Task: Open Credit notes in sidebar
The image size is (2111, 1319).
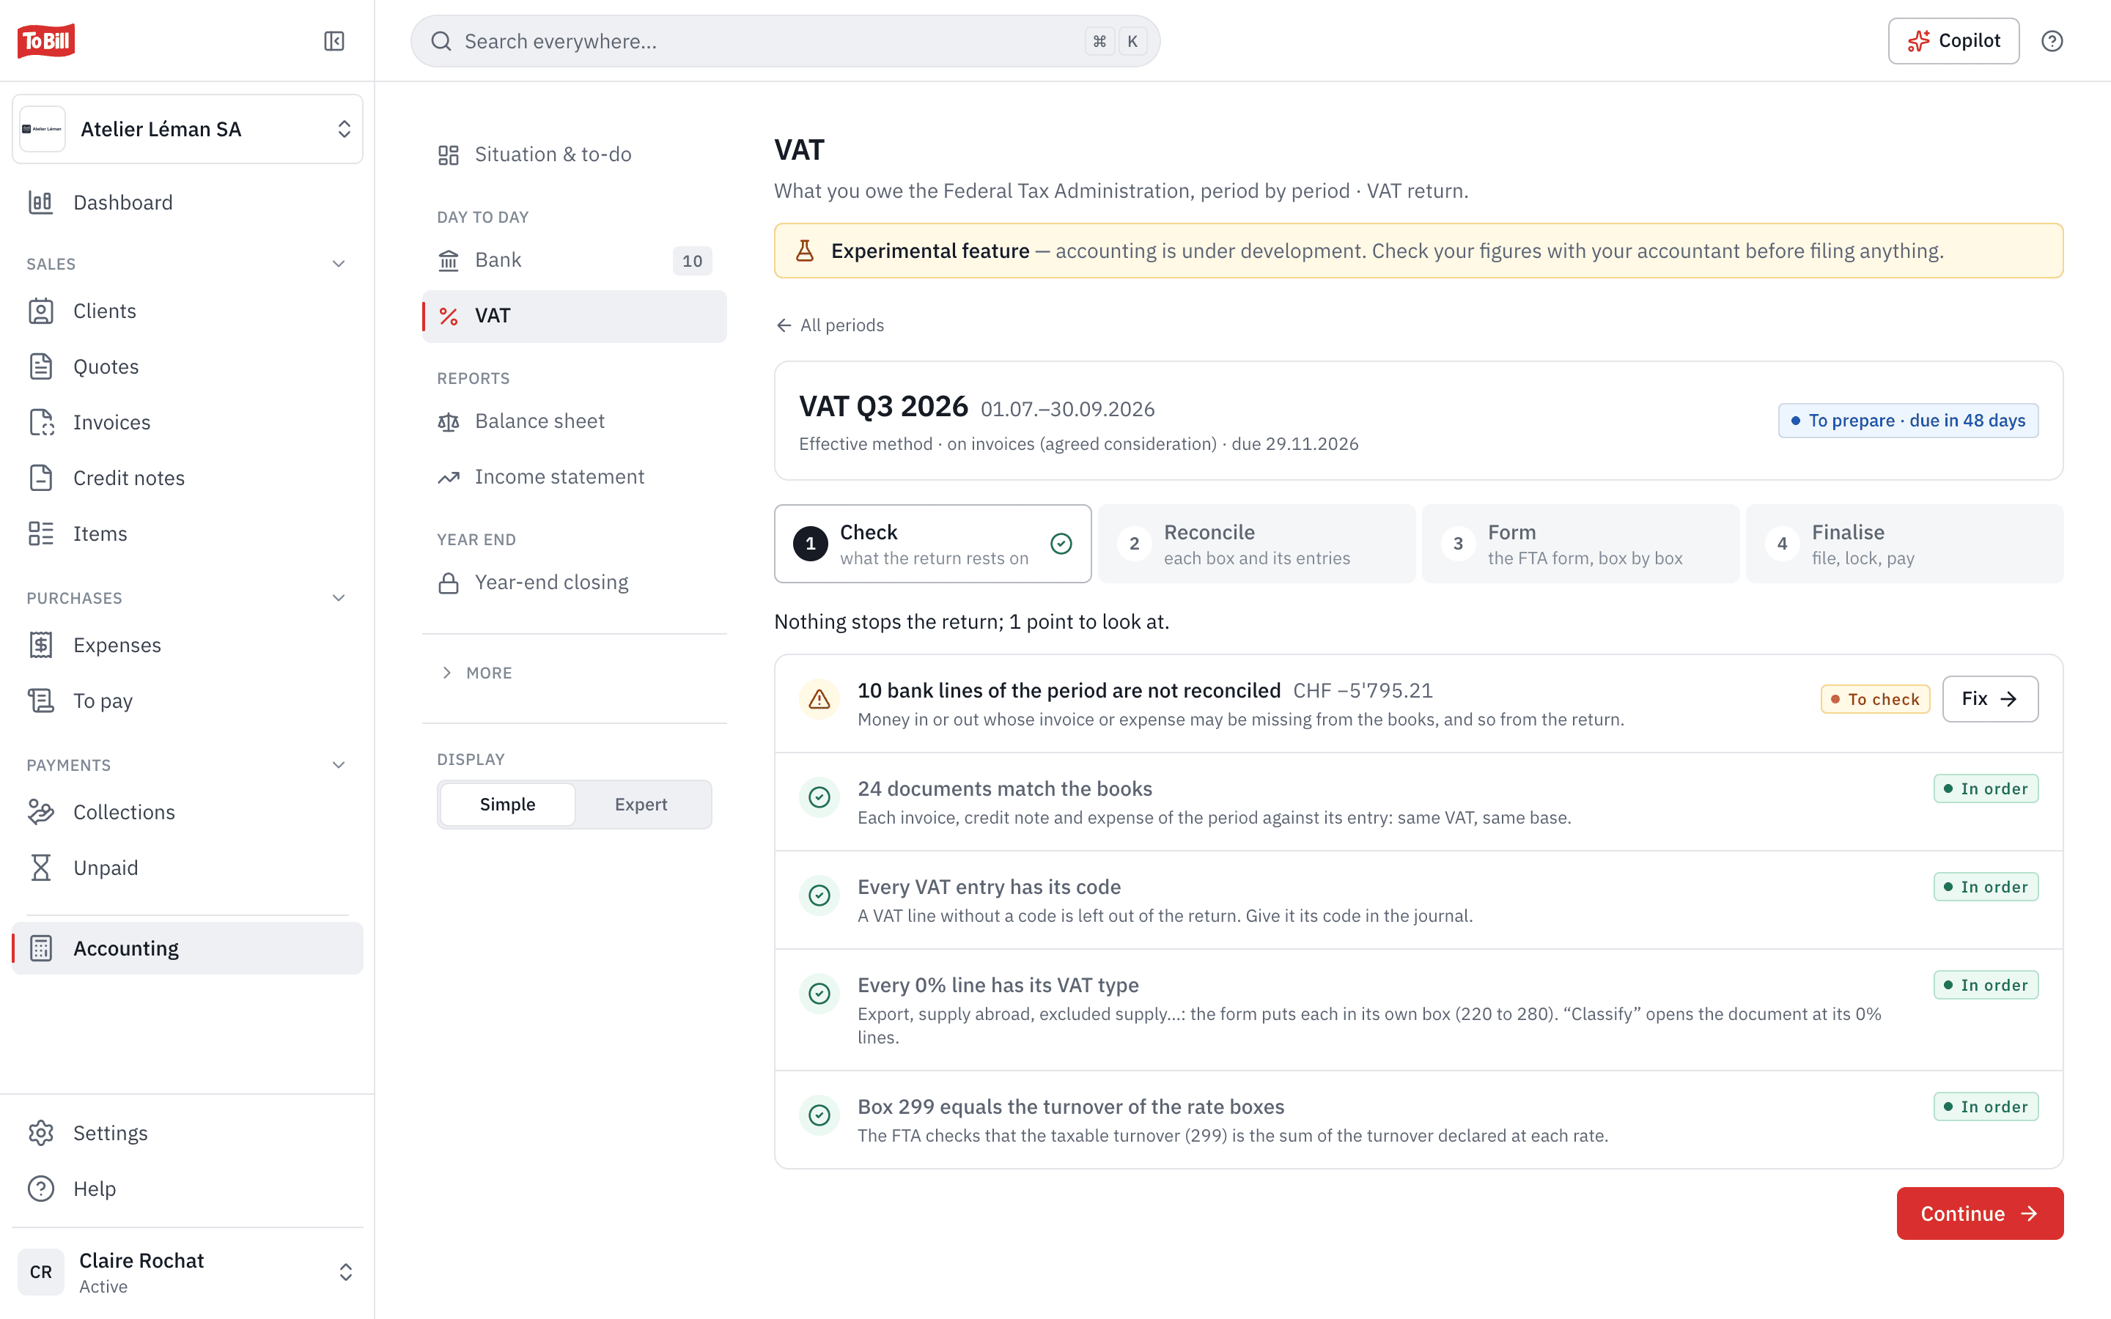Action: 188,478
